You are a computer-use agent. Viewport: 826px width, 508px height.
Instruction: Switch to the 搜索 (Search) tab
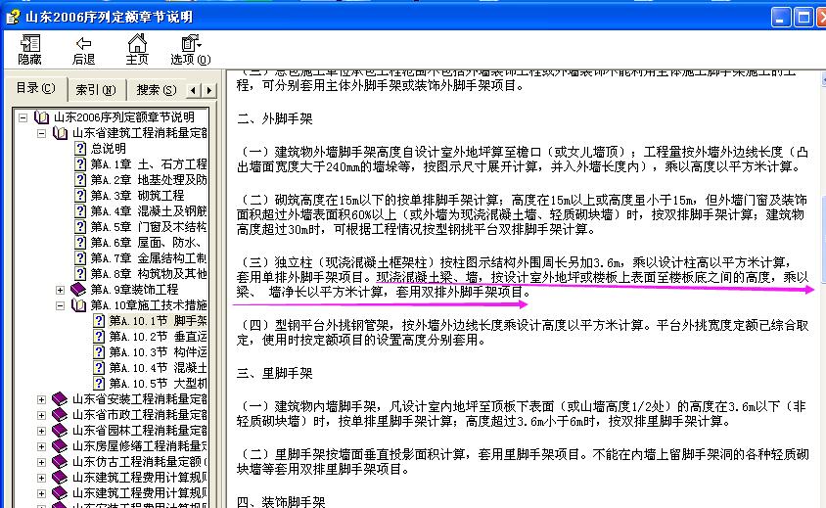(x=156, y=90)
